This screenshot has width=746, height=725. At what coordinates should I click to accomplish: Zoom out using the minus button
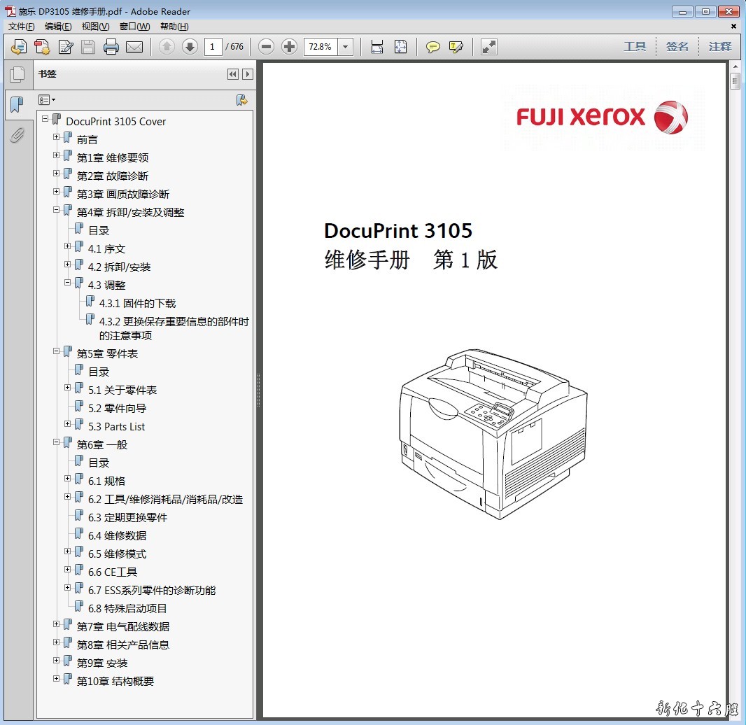coord(266,47)
